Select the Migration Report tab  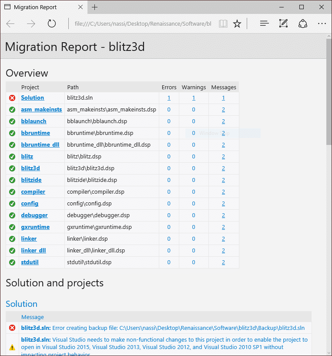[44, 7]
